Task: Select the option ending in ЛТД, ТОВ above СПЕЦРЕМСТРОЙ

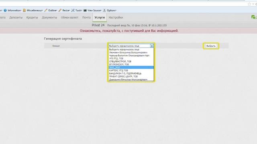Action: point(131,58)
